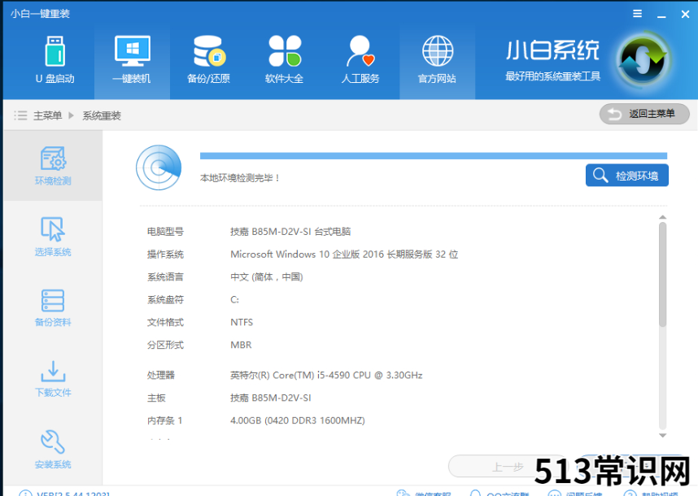Click the 4.00GB DDR3 memory value
698x496 pixels.
click(x=298, y=421)
